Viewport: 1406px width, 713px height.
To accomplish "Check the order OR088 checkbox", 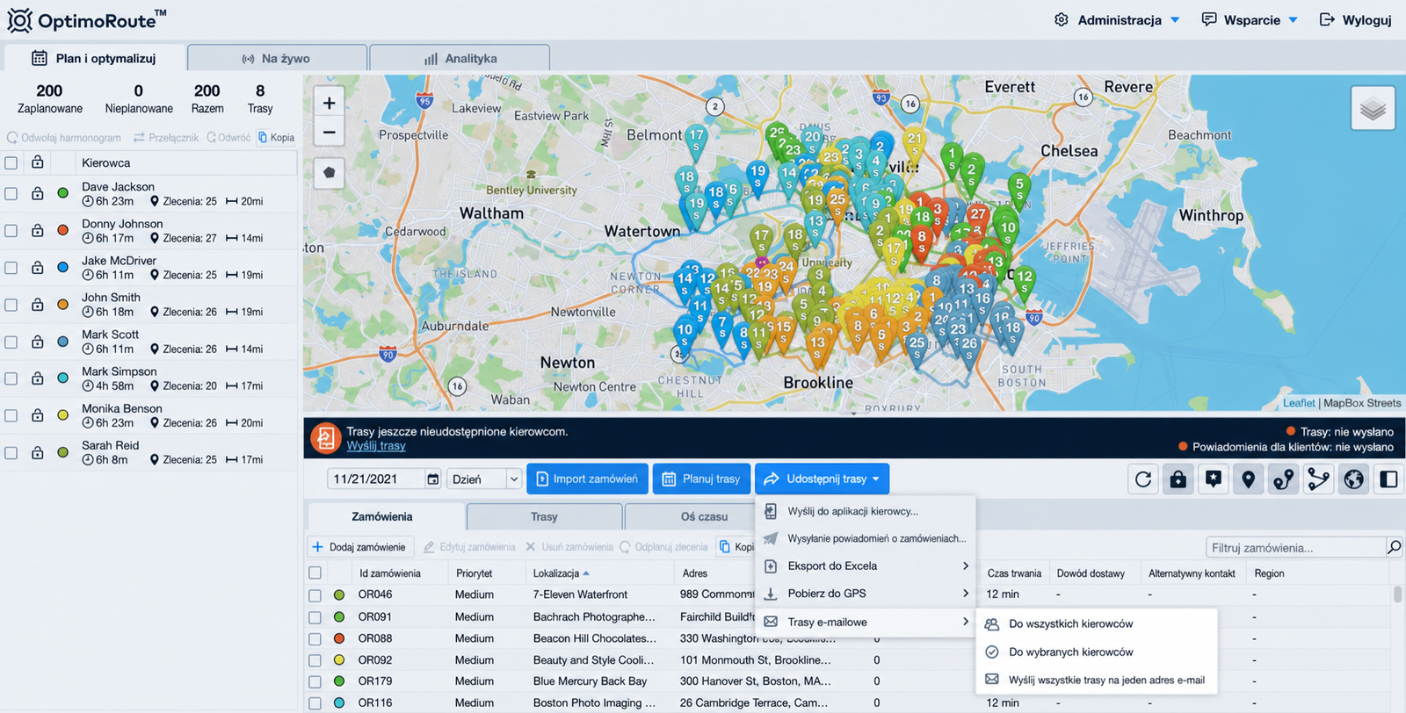I will point(315,638).
